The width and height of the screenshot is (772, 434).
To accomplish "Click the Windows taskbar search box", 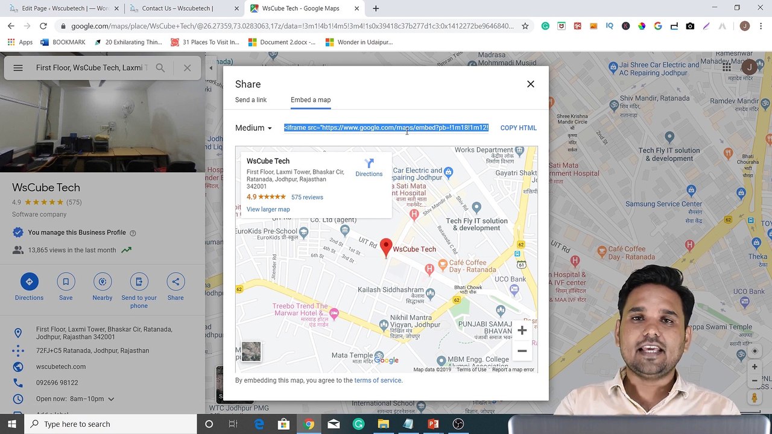I will (x=111, y=424).
